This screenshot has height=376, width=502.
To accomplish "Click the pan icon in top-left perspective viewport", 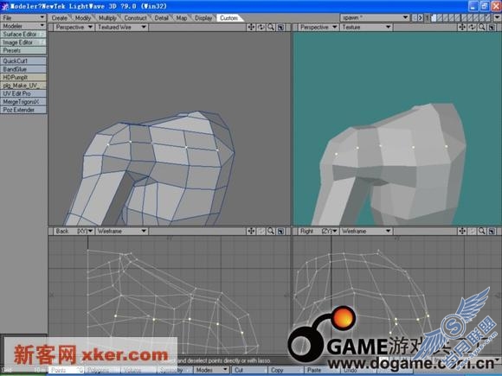I will [251, 27].
